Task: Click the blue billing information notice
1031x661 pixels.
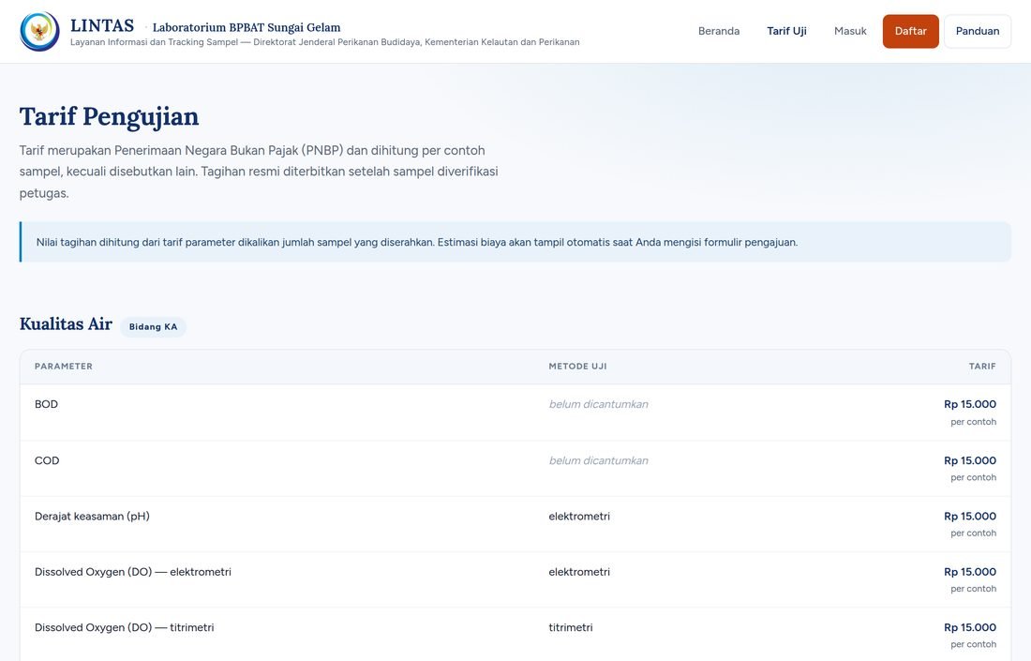Action: tap(515, 242)
